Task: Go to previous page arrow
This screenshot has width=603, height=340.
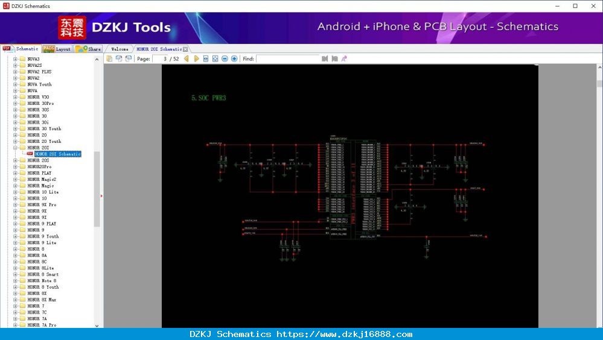Action: pos(186,58)
